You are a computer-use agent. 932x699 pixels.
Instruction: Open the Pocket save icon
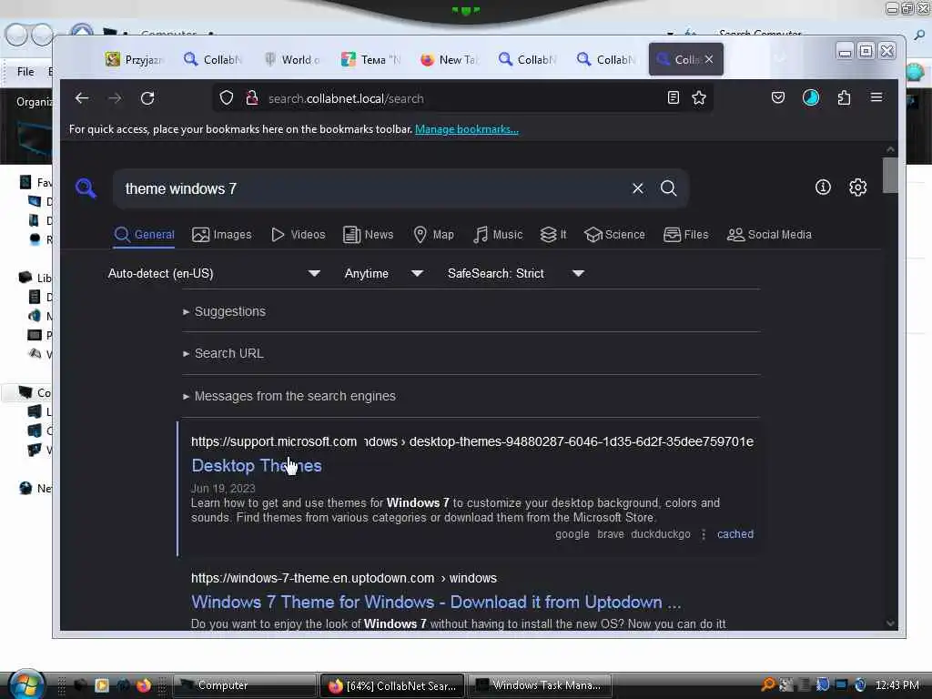778,98
